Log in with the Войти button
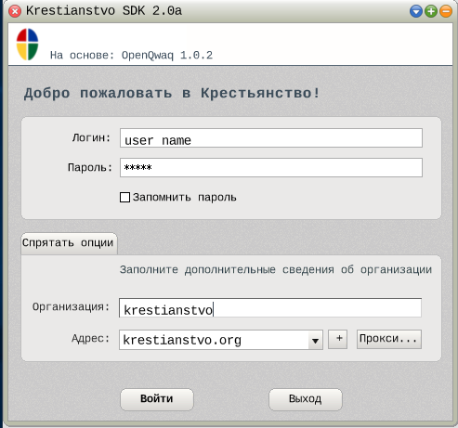Viewport: 458px width, 428px height. point(157,399)
